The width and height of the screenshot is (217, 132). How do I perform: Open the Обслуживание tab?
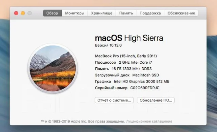181,13
